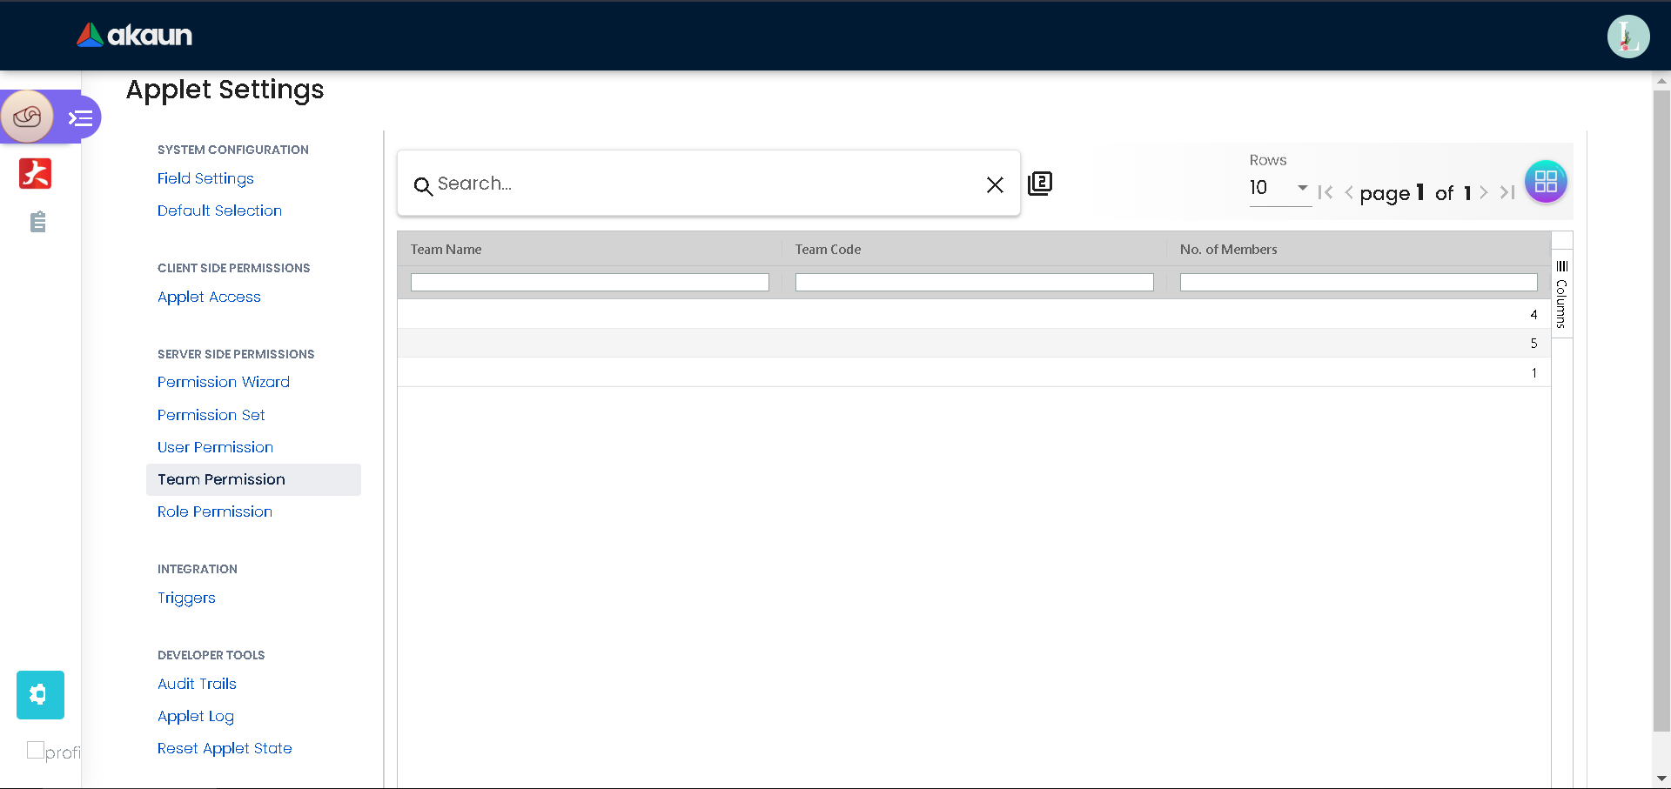Open Role Permission

click(x=215, y=512)
